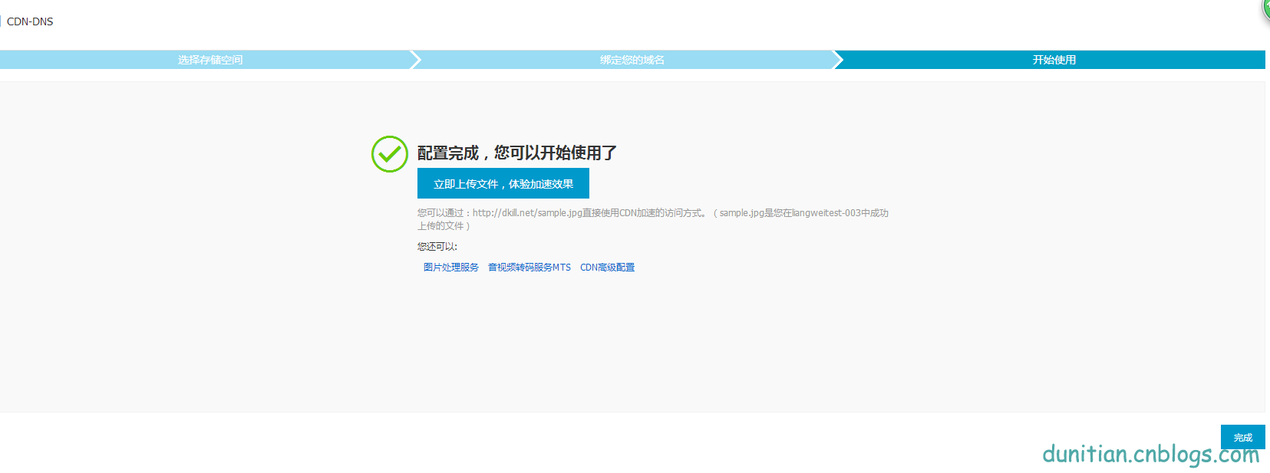Open the CDN高级配置 link
Screen dimensions: 1270x473
[x=607, y=268]
